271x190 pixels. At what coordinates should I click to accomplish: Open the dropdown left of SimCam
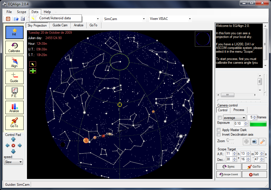(98, 19)
